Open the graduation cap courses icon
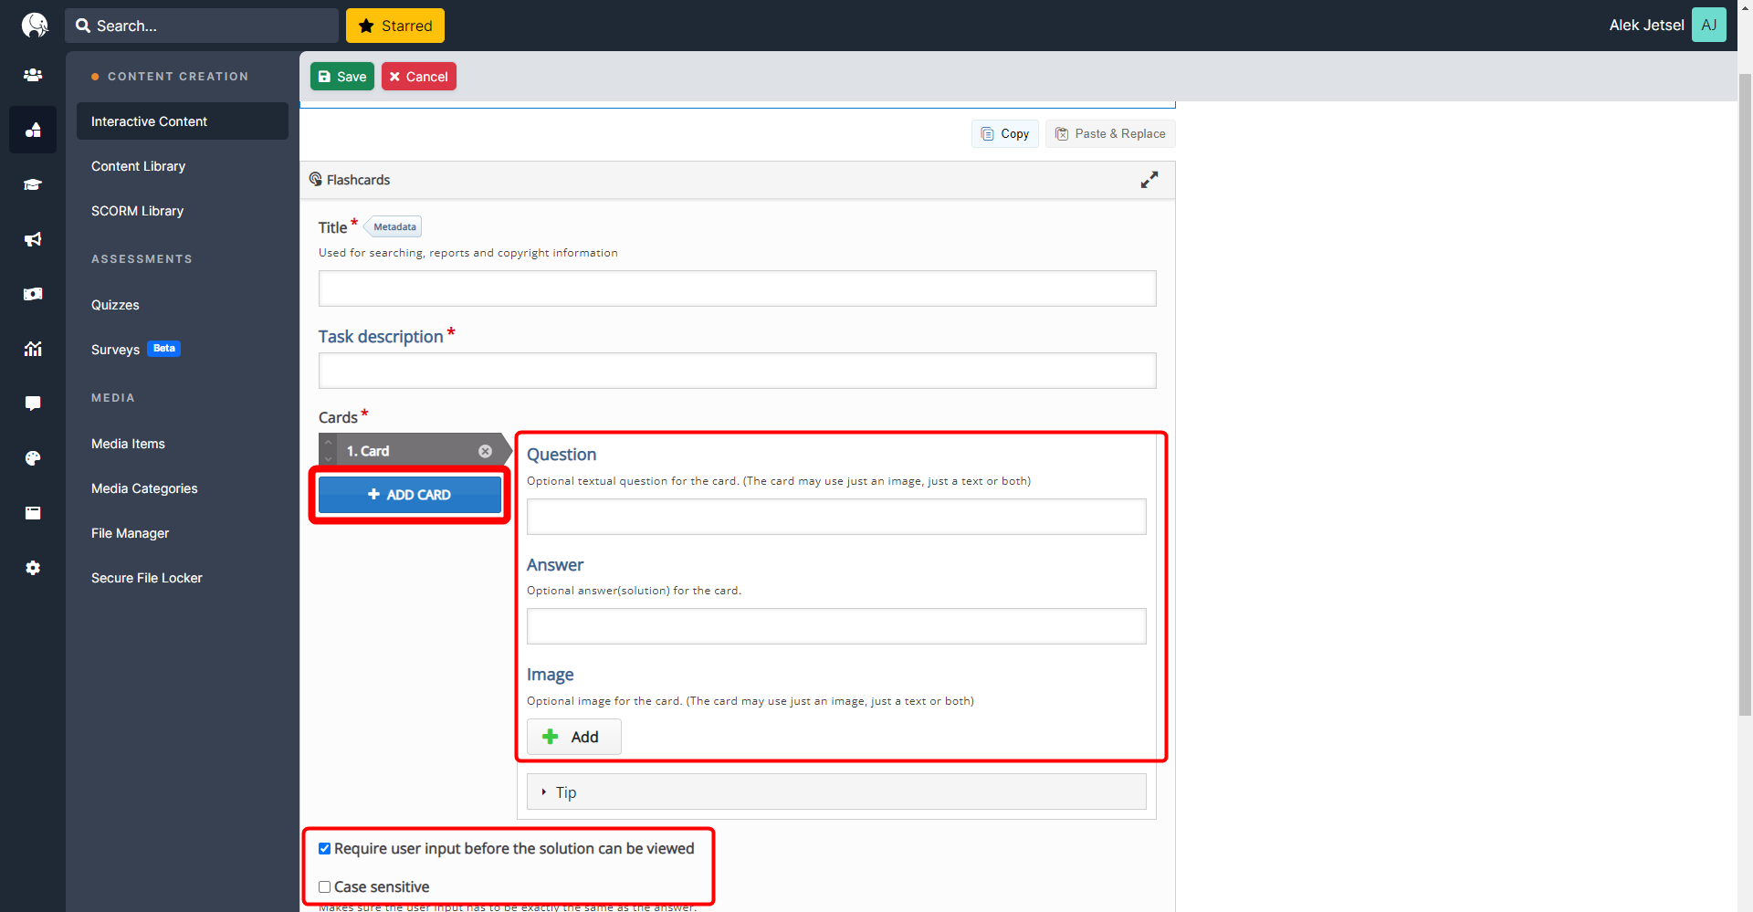Image resolution: width=1753 pixels, height=912 pixels. pos(33,184)
